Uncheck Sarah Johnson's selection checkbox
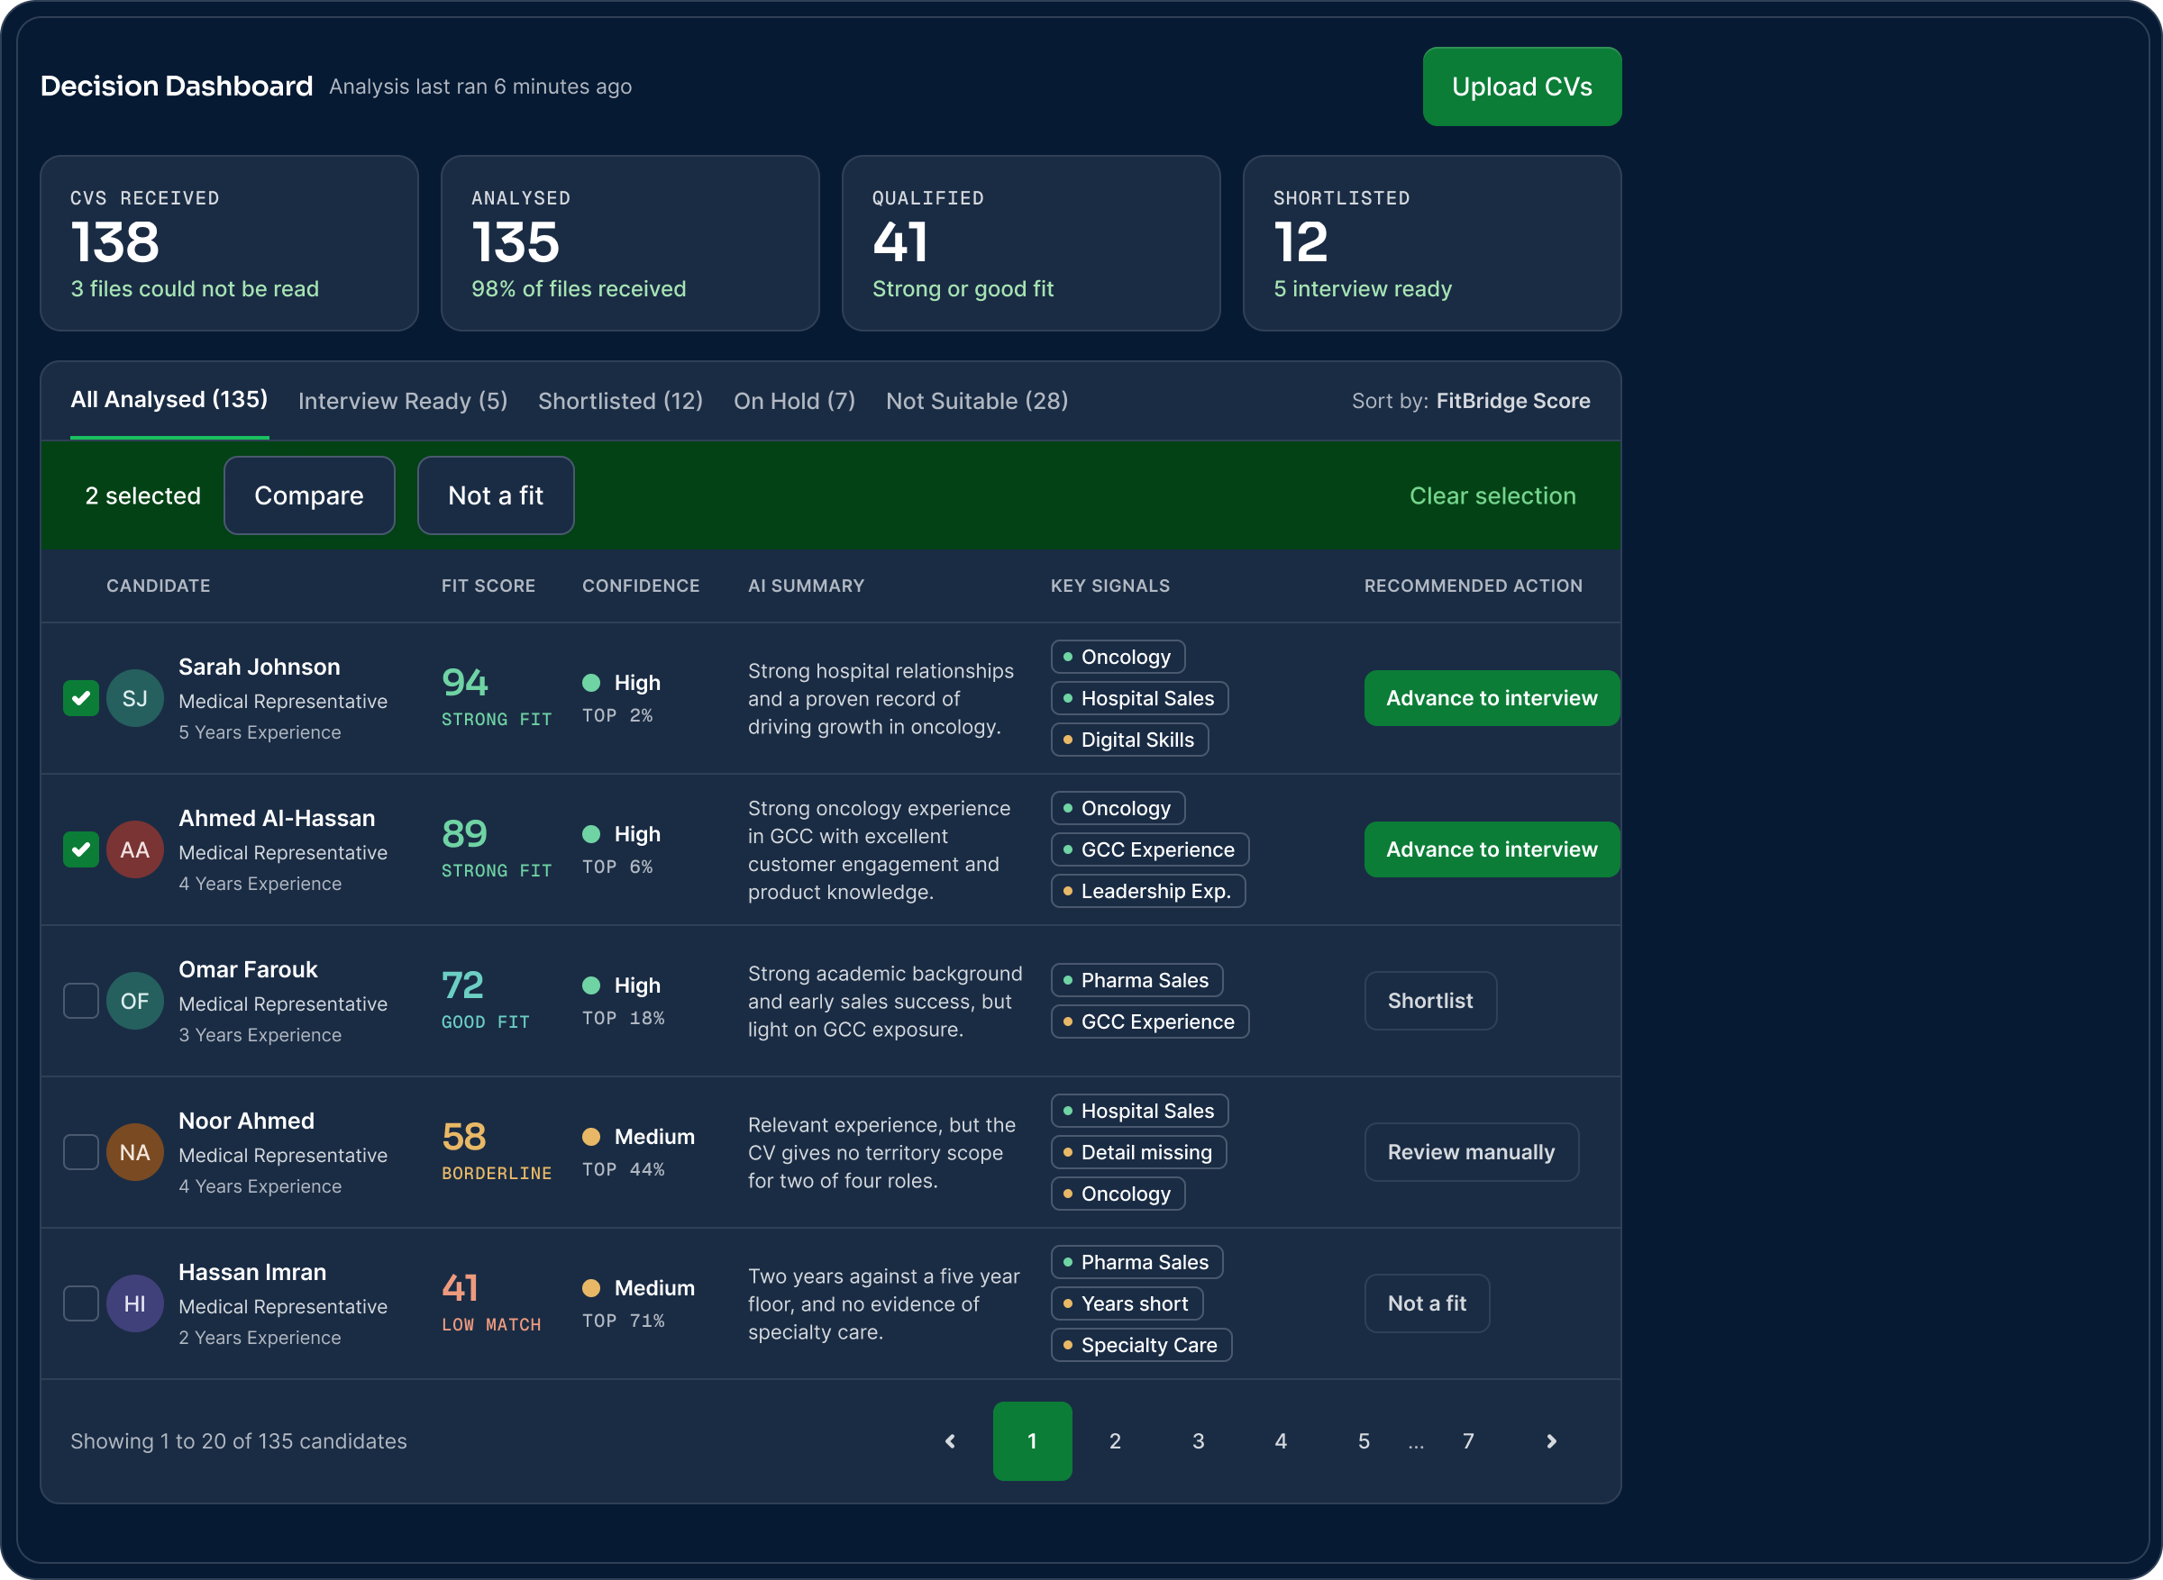 click(81, 698)
